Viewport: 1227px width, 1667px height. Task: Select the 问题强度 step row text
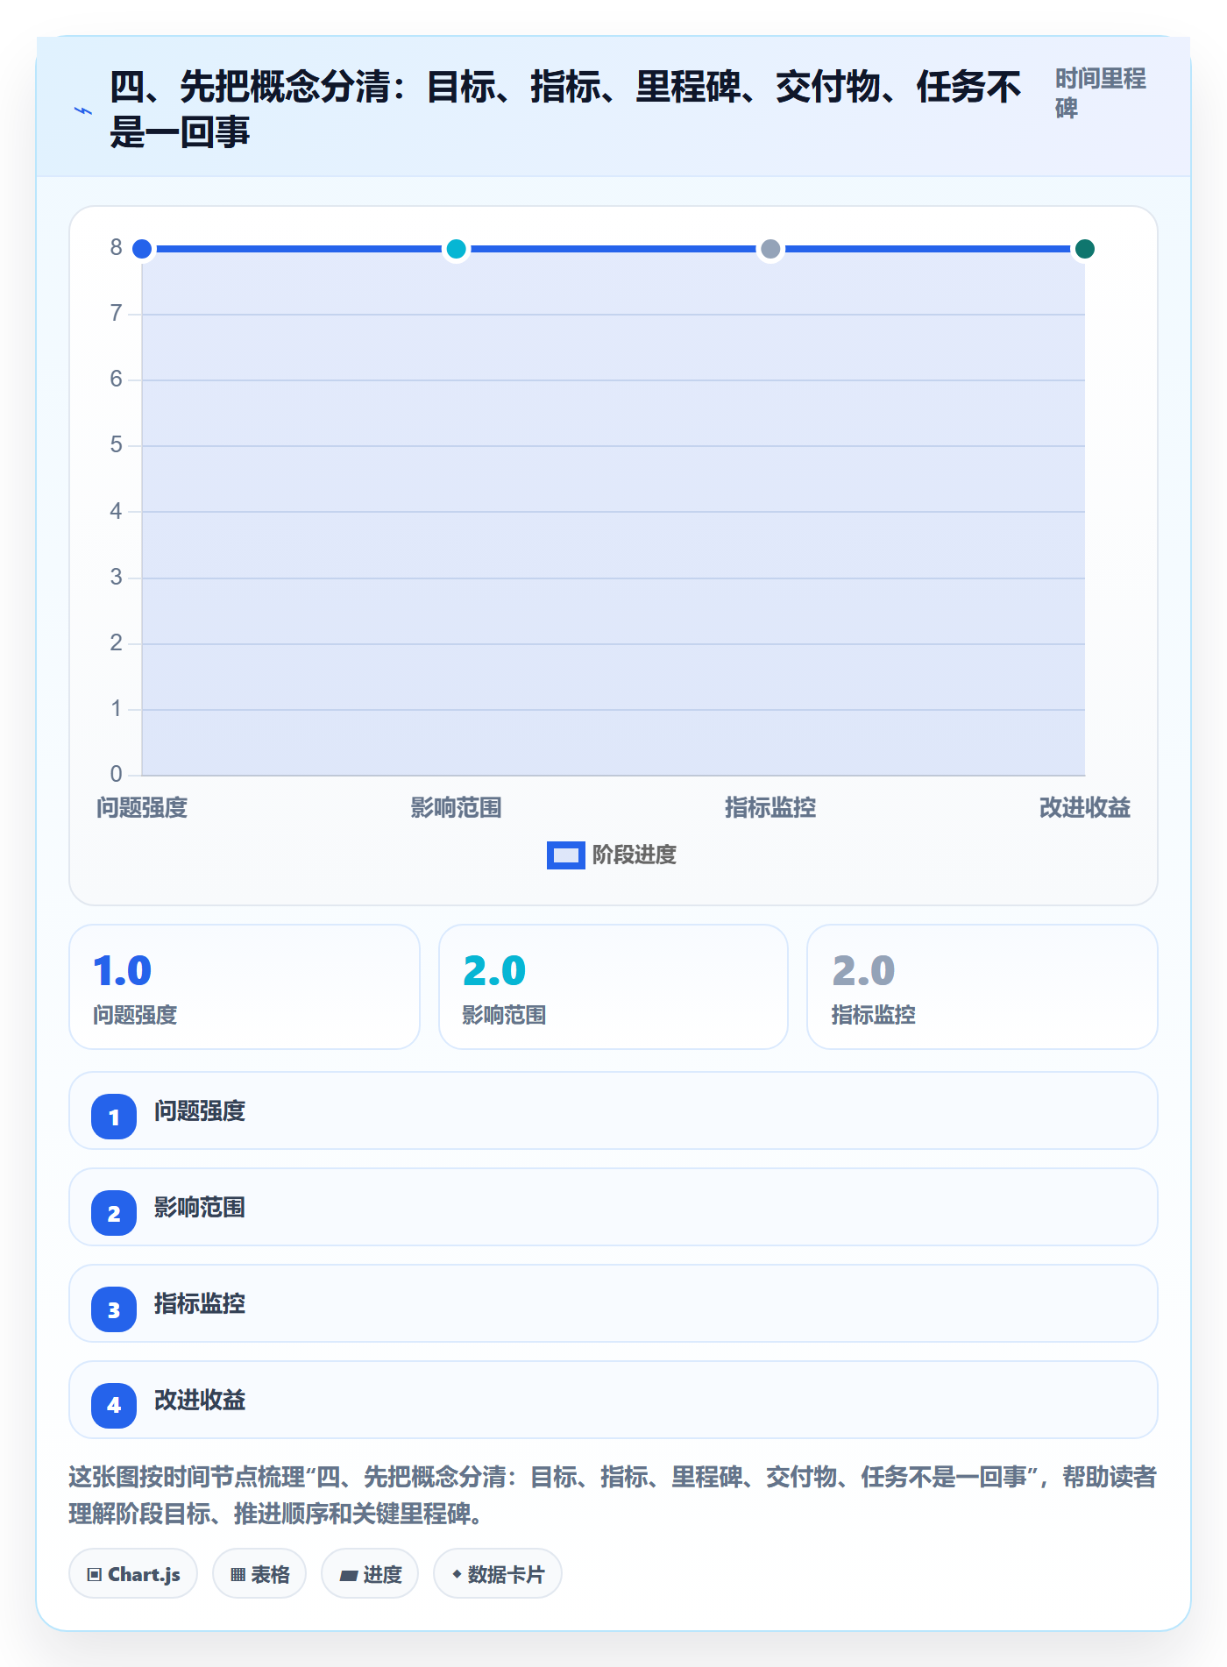point(200,1111)
